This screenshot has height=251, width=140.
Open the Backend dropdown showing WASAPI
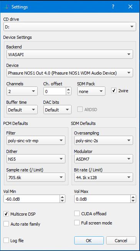point(70,54)
